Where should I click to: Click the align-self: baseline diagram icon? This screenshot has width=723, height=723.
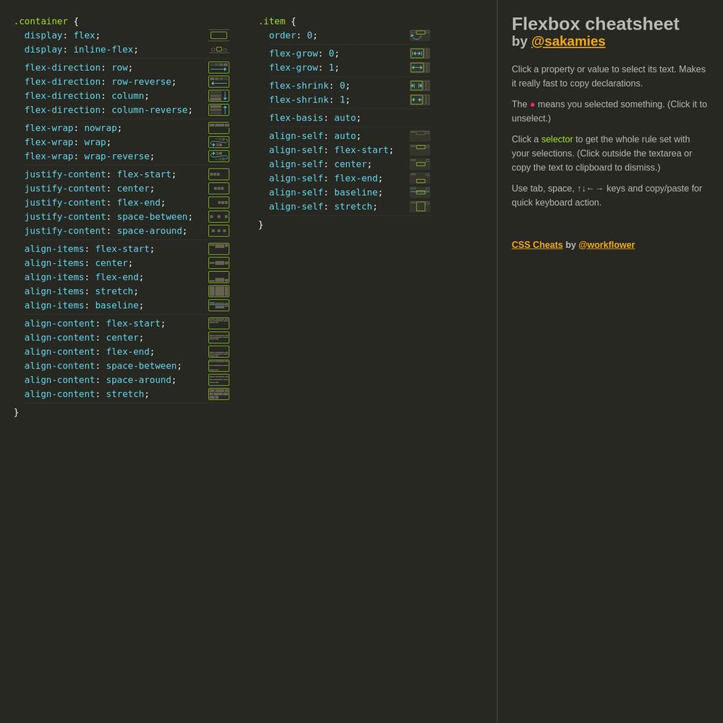[420, 193]
